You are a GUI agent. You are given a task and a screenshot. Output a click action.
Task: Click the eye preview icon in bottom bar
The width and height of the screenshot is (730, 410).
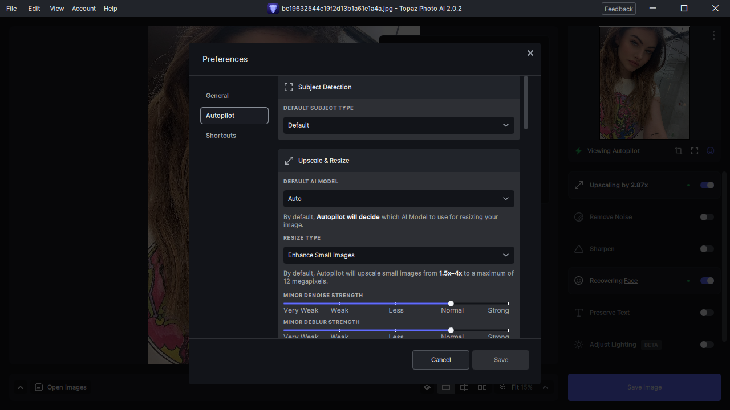(x=427, y=387)
